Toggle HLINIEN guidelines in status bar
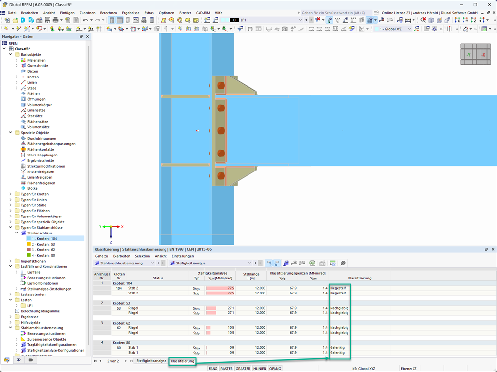 pos(260,369)
